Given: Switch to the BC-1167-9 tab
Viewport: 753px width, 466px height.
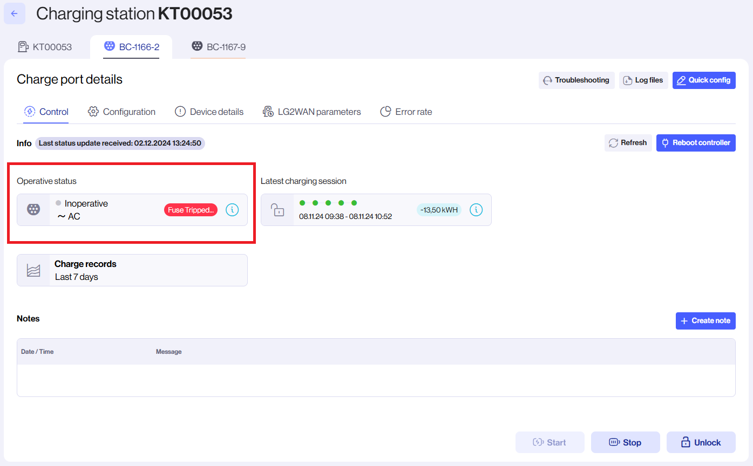Looking at the screenshot, I should [x=218, y=46].
